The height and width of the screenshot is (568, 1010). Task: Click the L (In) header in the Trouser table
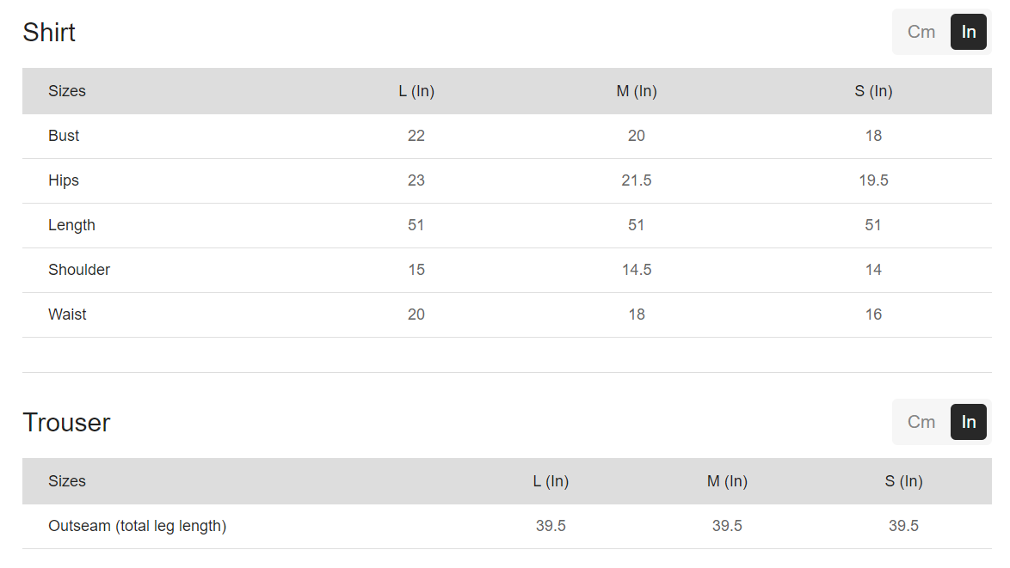(551, 481)
